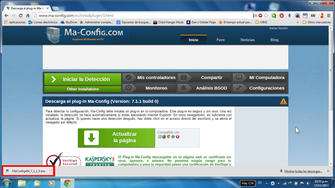Open the SkyDrive bookmark
The height and width of the screenshot is (188, 335).
click(69, 22)
